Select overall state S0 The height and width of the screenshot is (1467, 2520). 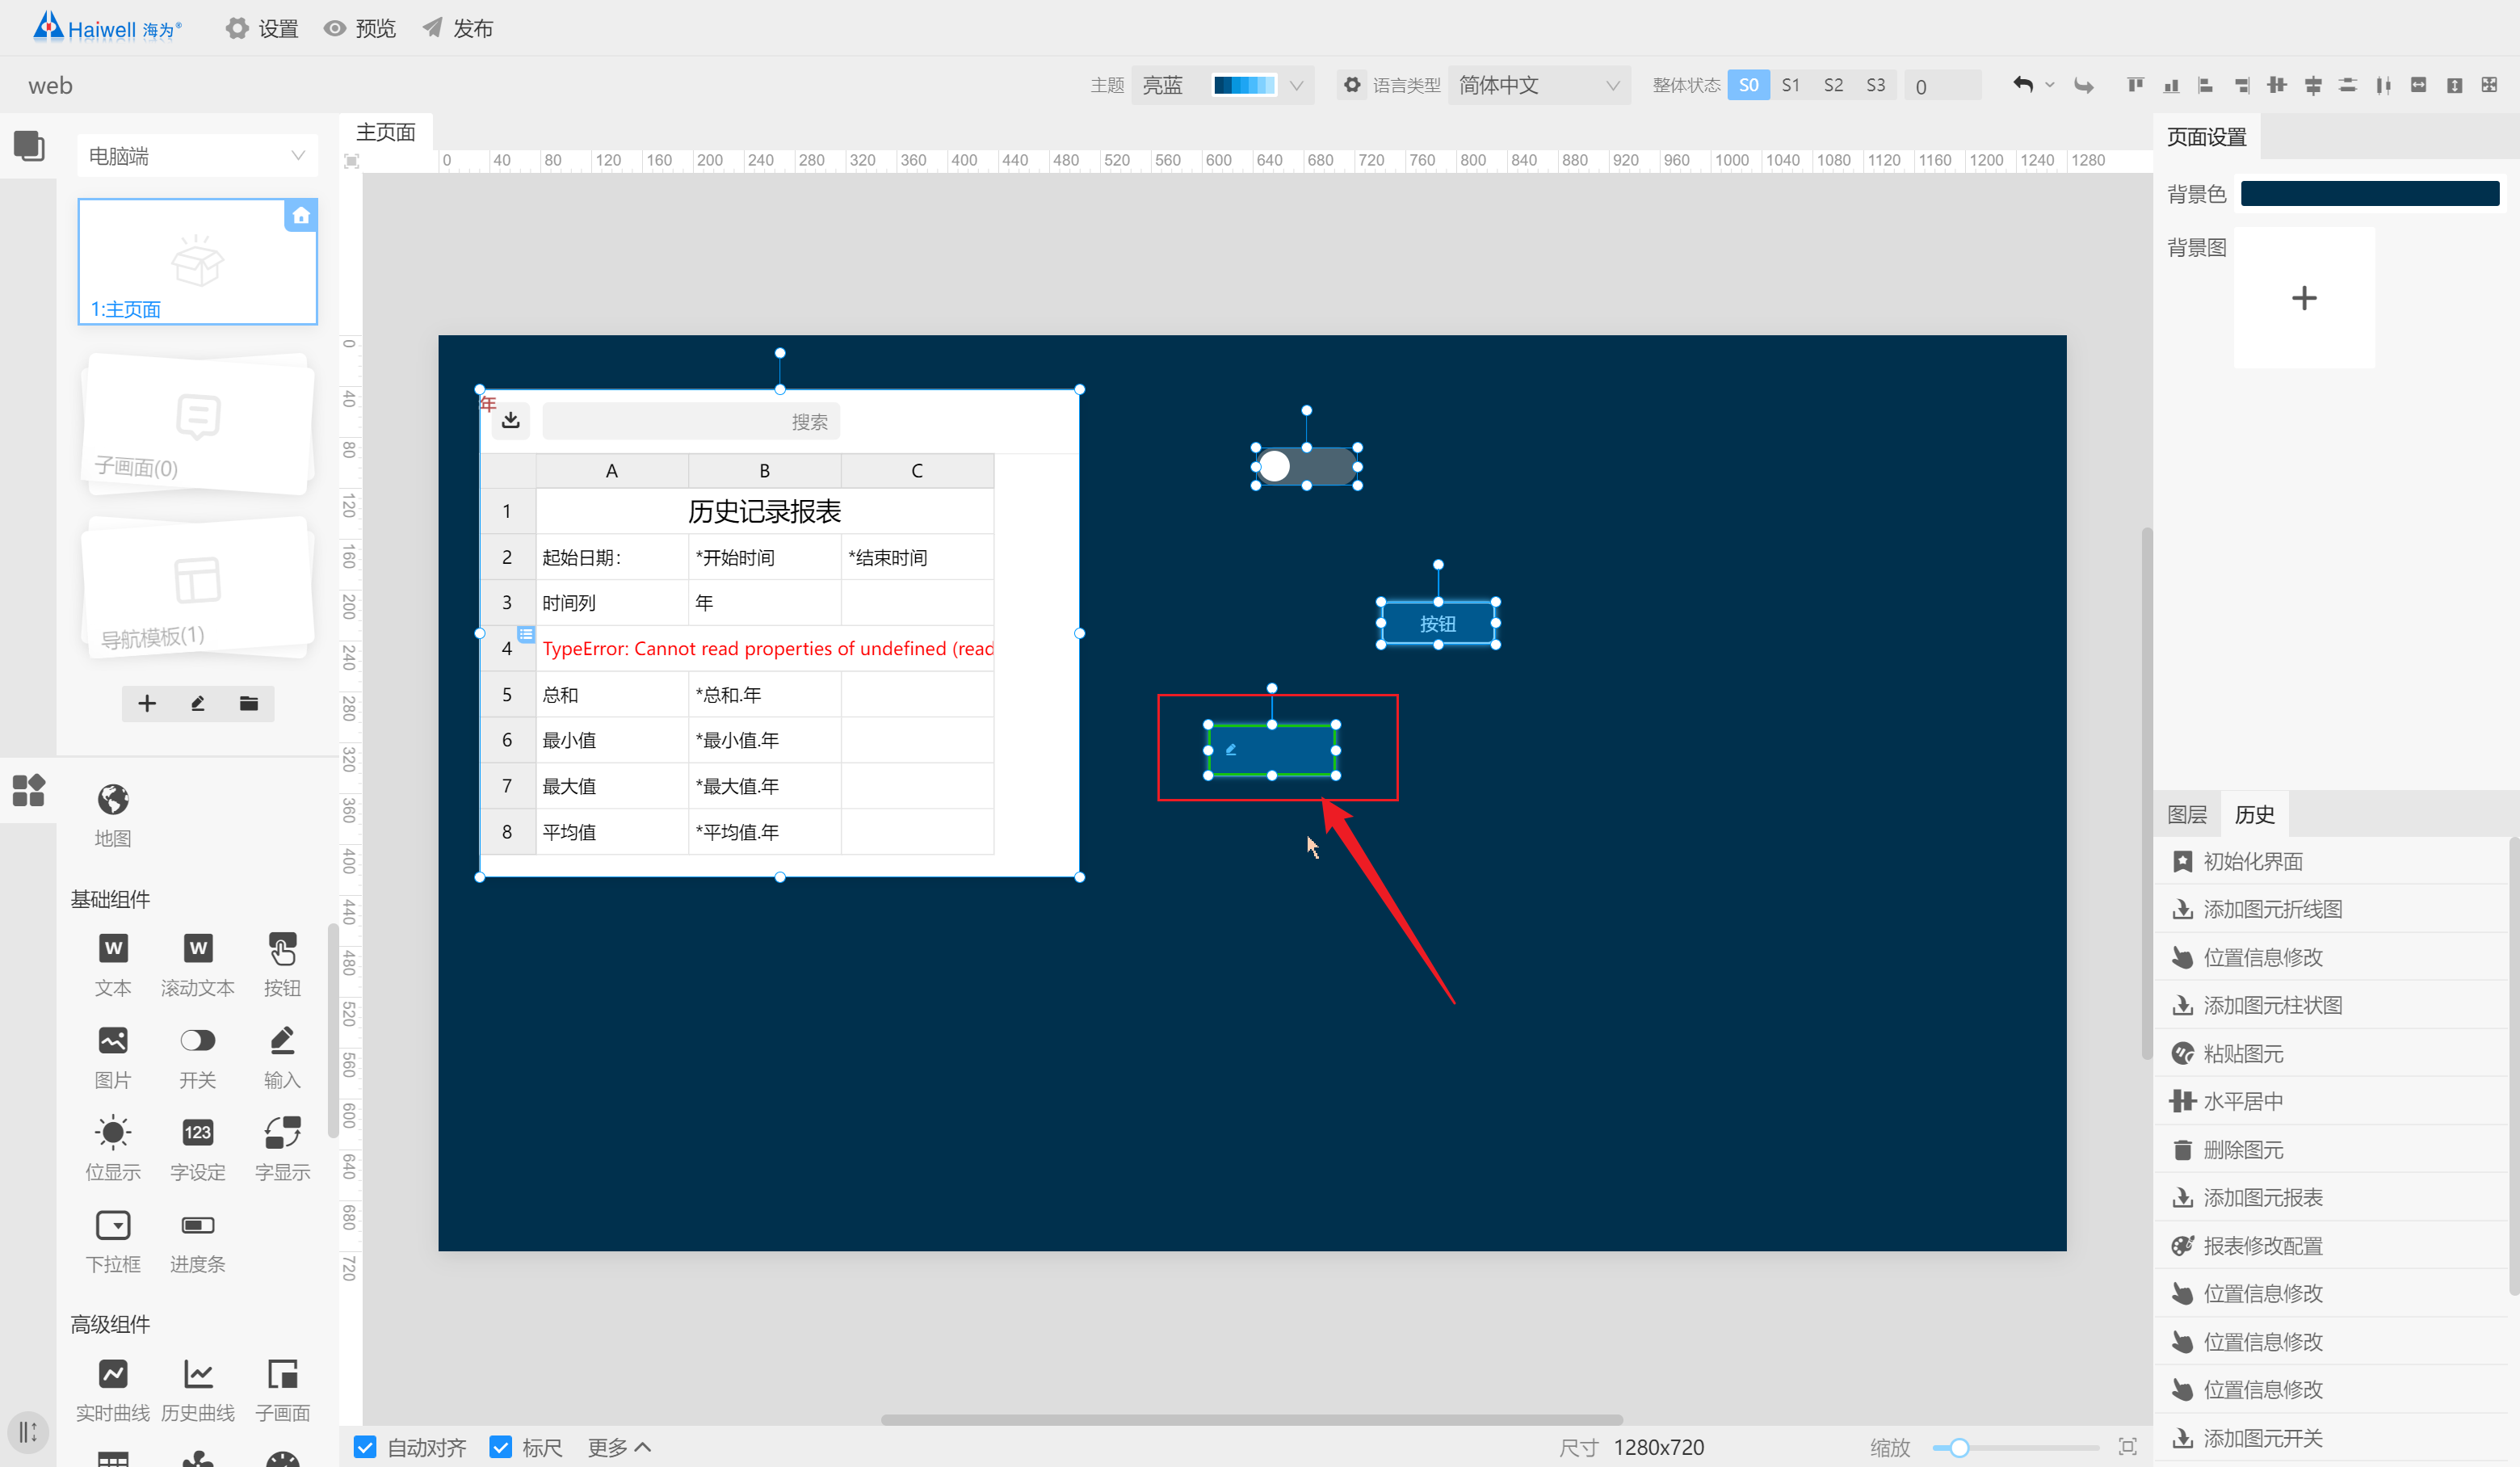point(1748,85)
